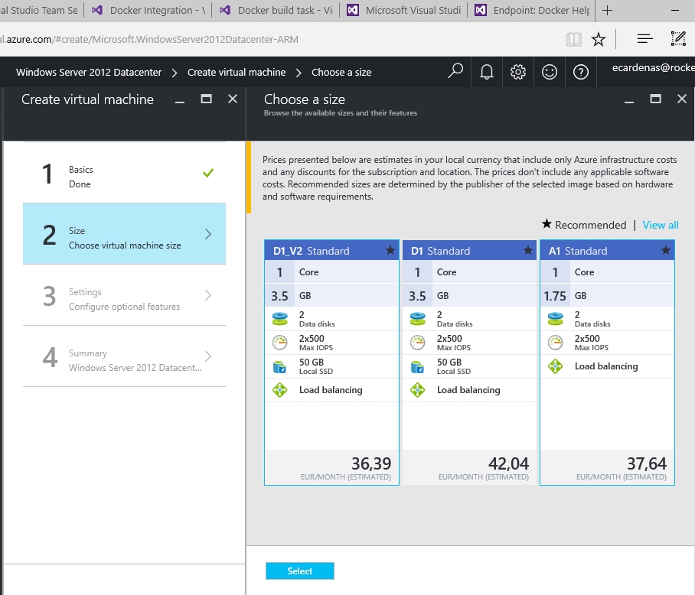The width and height of the screenshot is (695, 595).
Task: Open the browser hub menu icon
Action: tap(645, 39)
